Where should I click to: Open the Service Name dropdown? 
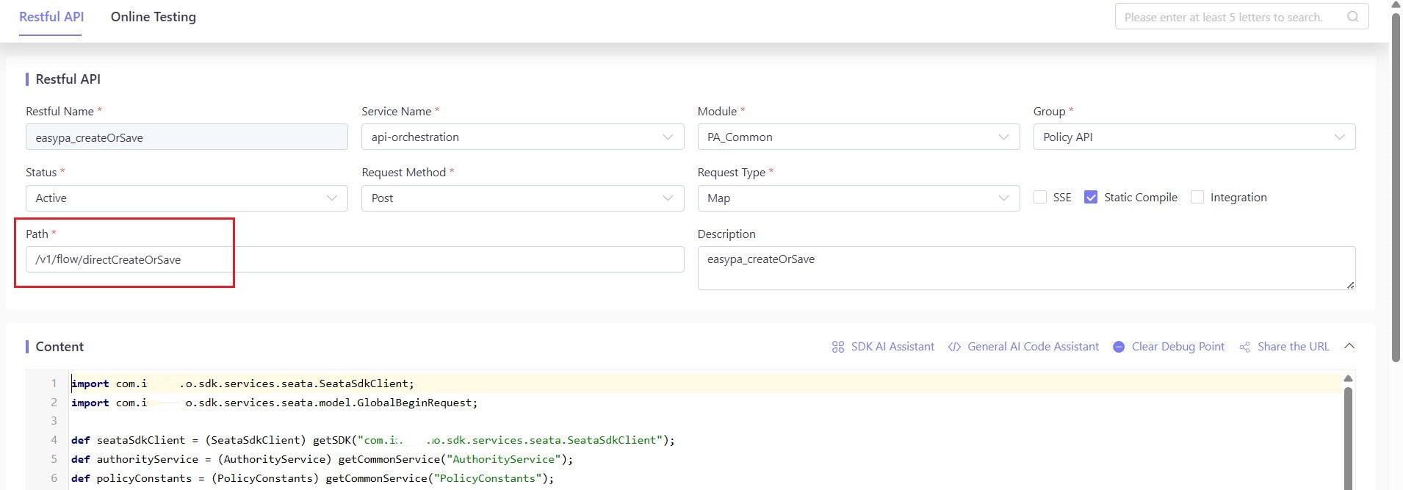(522, 137)
